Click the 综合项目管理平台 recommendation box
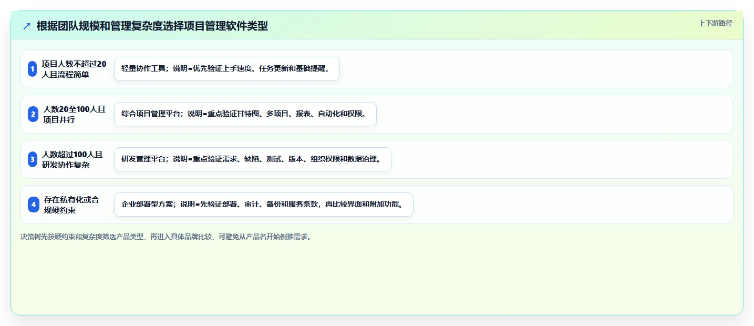754x326 pixels. (245, 114)
